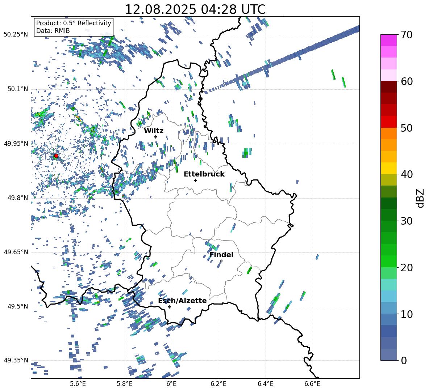This screenshot has height=391, width=429.
Task: Click the 49.95°N latitude label
Action: (x=16, y=143)
